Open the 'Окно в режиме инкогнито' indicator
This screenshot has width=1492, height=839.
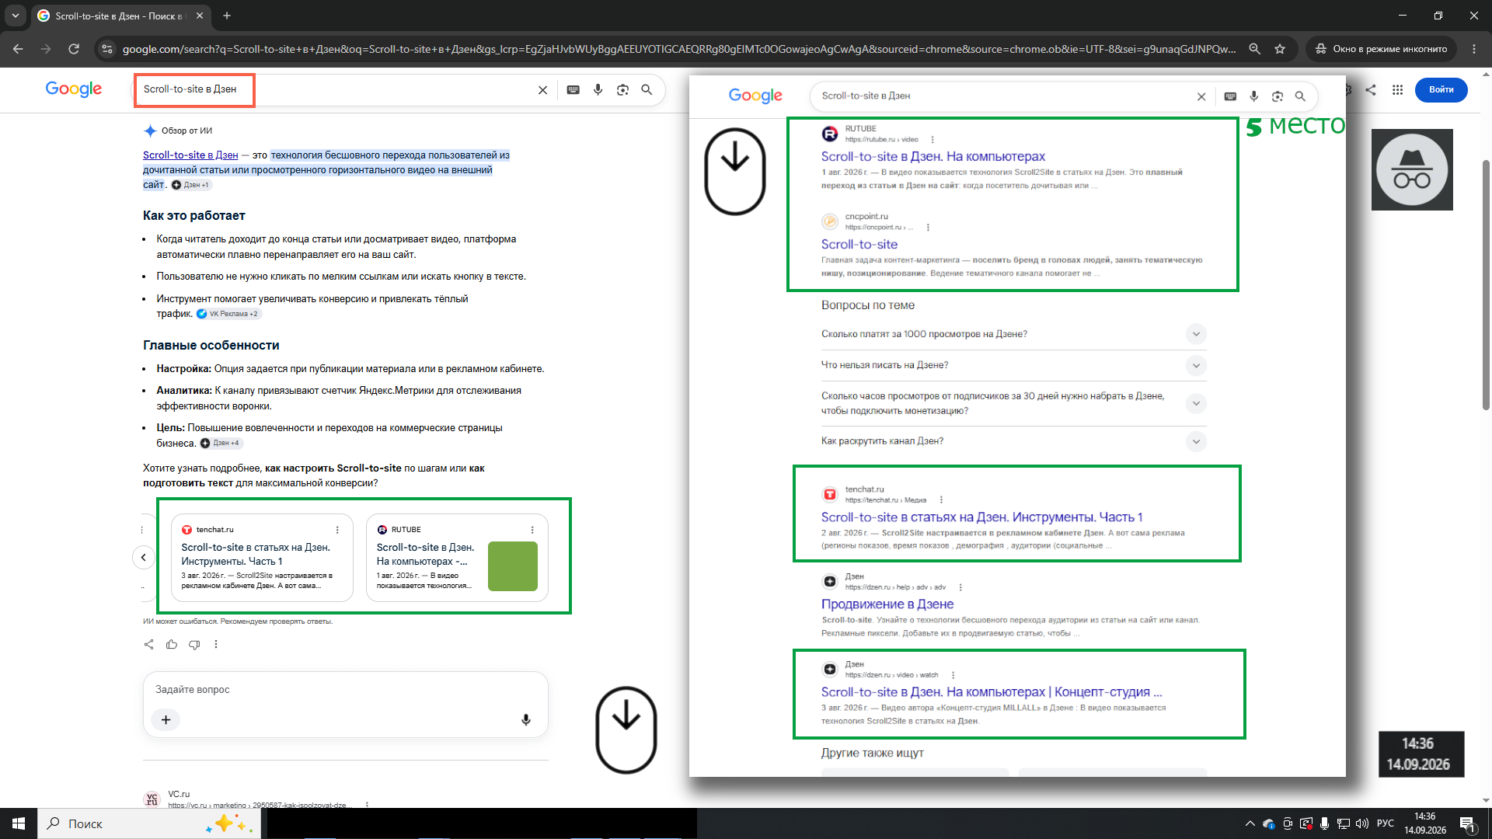click(x=1381, y=49)
